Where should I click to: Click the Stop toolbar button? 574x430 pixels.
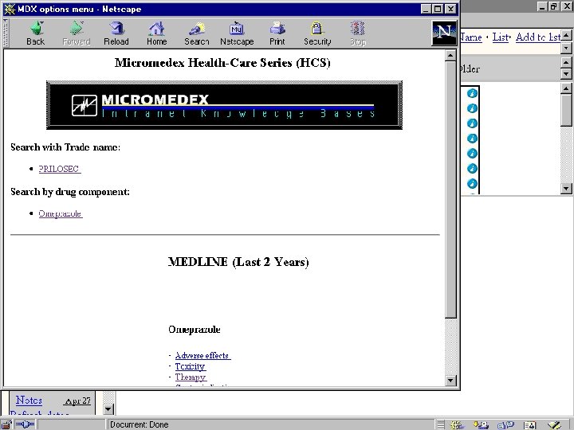(358, 33)
